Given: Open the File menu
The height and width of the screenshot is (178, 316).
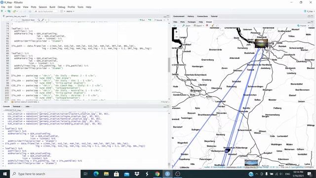Looking at the screenshot, I should [x=3, y=7].
